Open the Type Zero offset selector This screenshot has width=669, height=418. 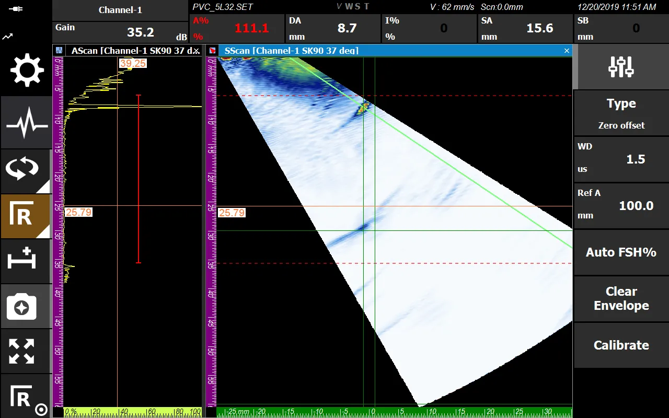tap(621, 113)
